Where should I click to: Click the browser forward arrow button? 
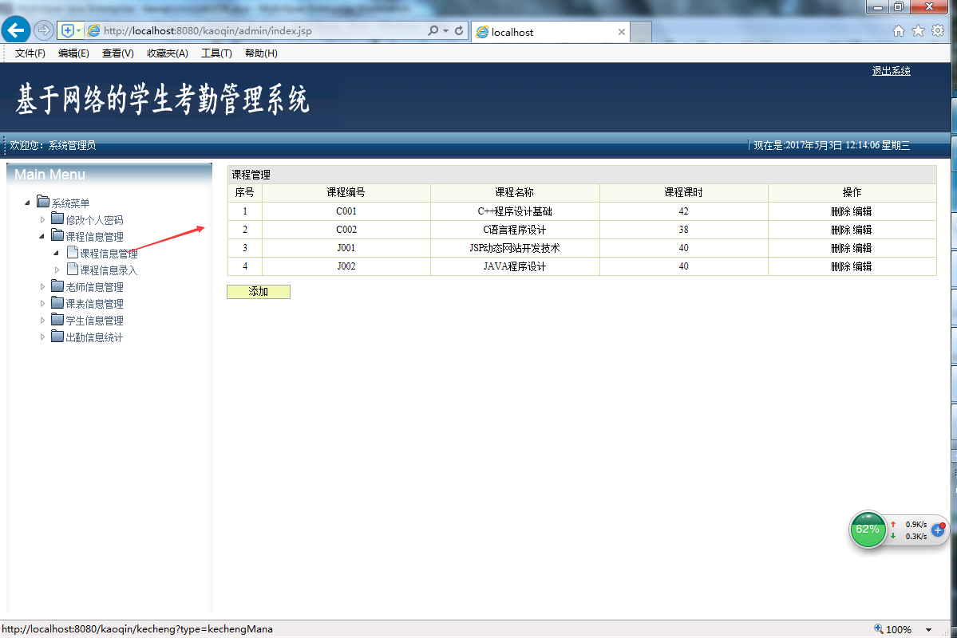pyautogui.click(x=44, y=30)
